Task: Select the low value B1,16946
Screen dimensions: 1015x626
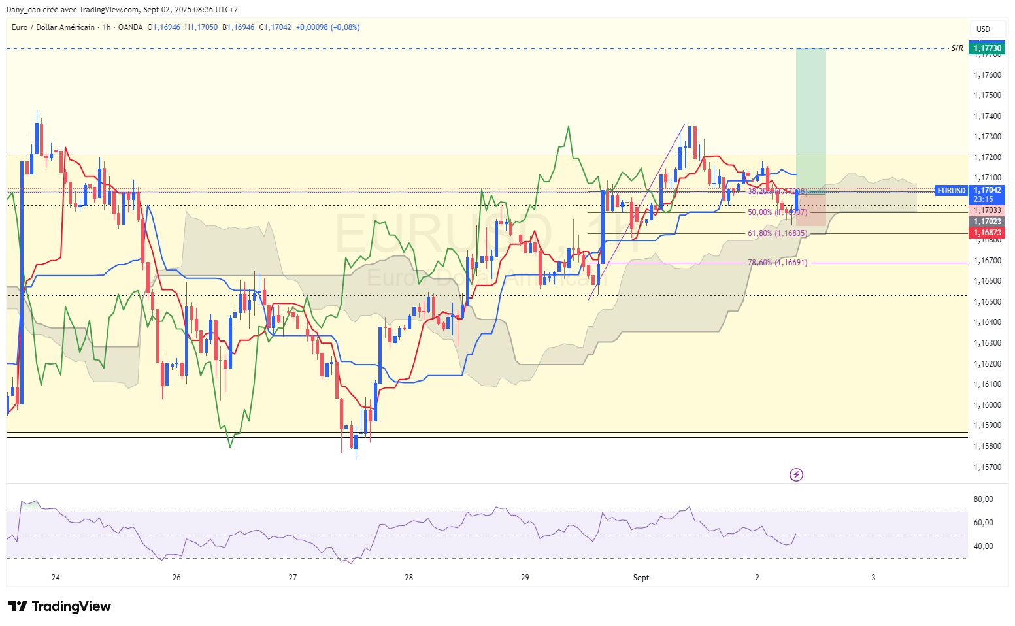Action: tap(239, 27)
